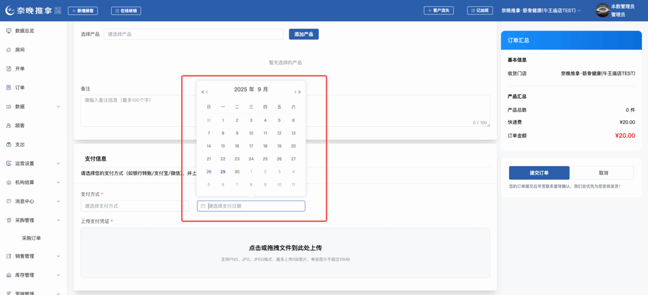Select September 30 in the calendar
The width and height of the screenshot is (648, 295).
click(x=237, y=172)
